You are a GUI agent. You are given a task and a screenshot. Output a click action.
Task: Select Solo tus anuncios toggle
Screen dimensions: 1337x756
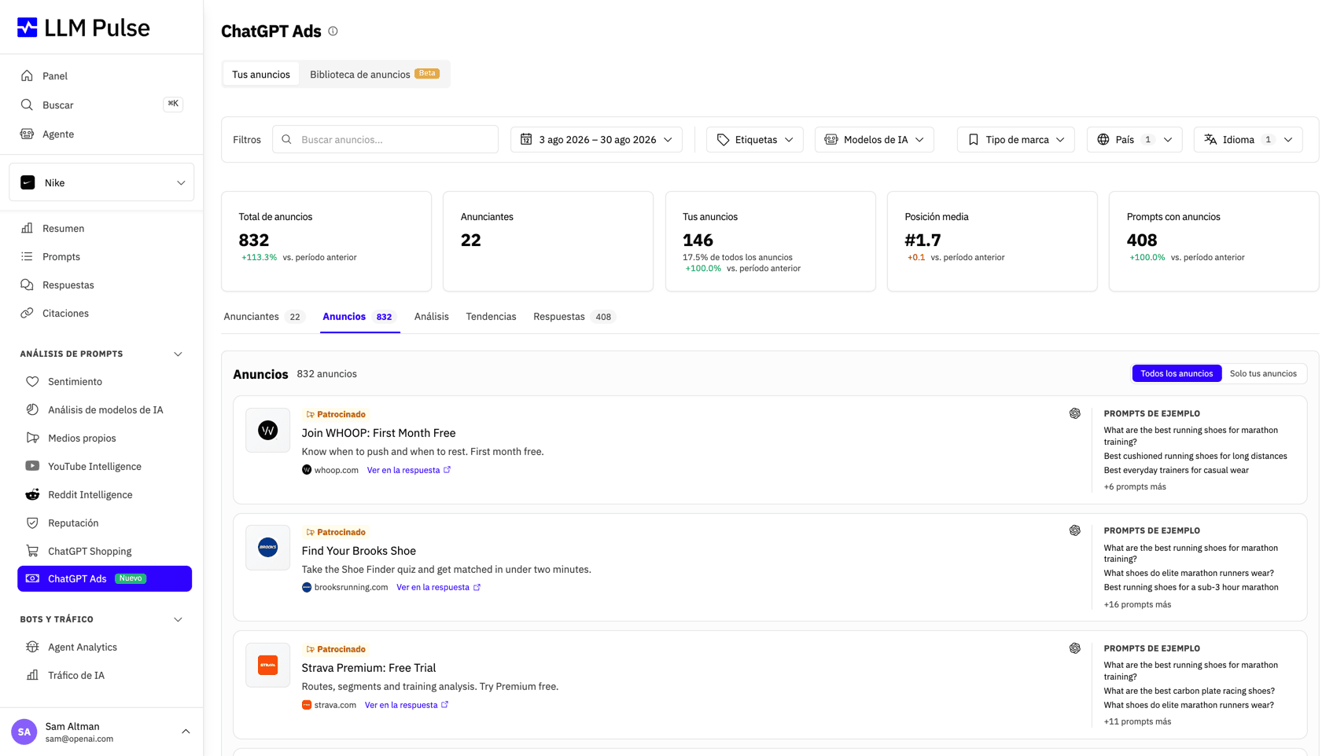click(1263, 373)
